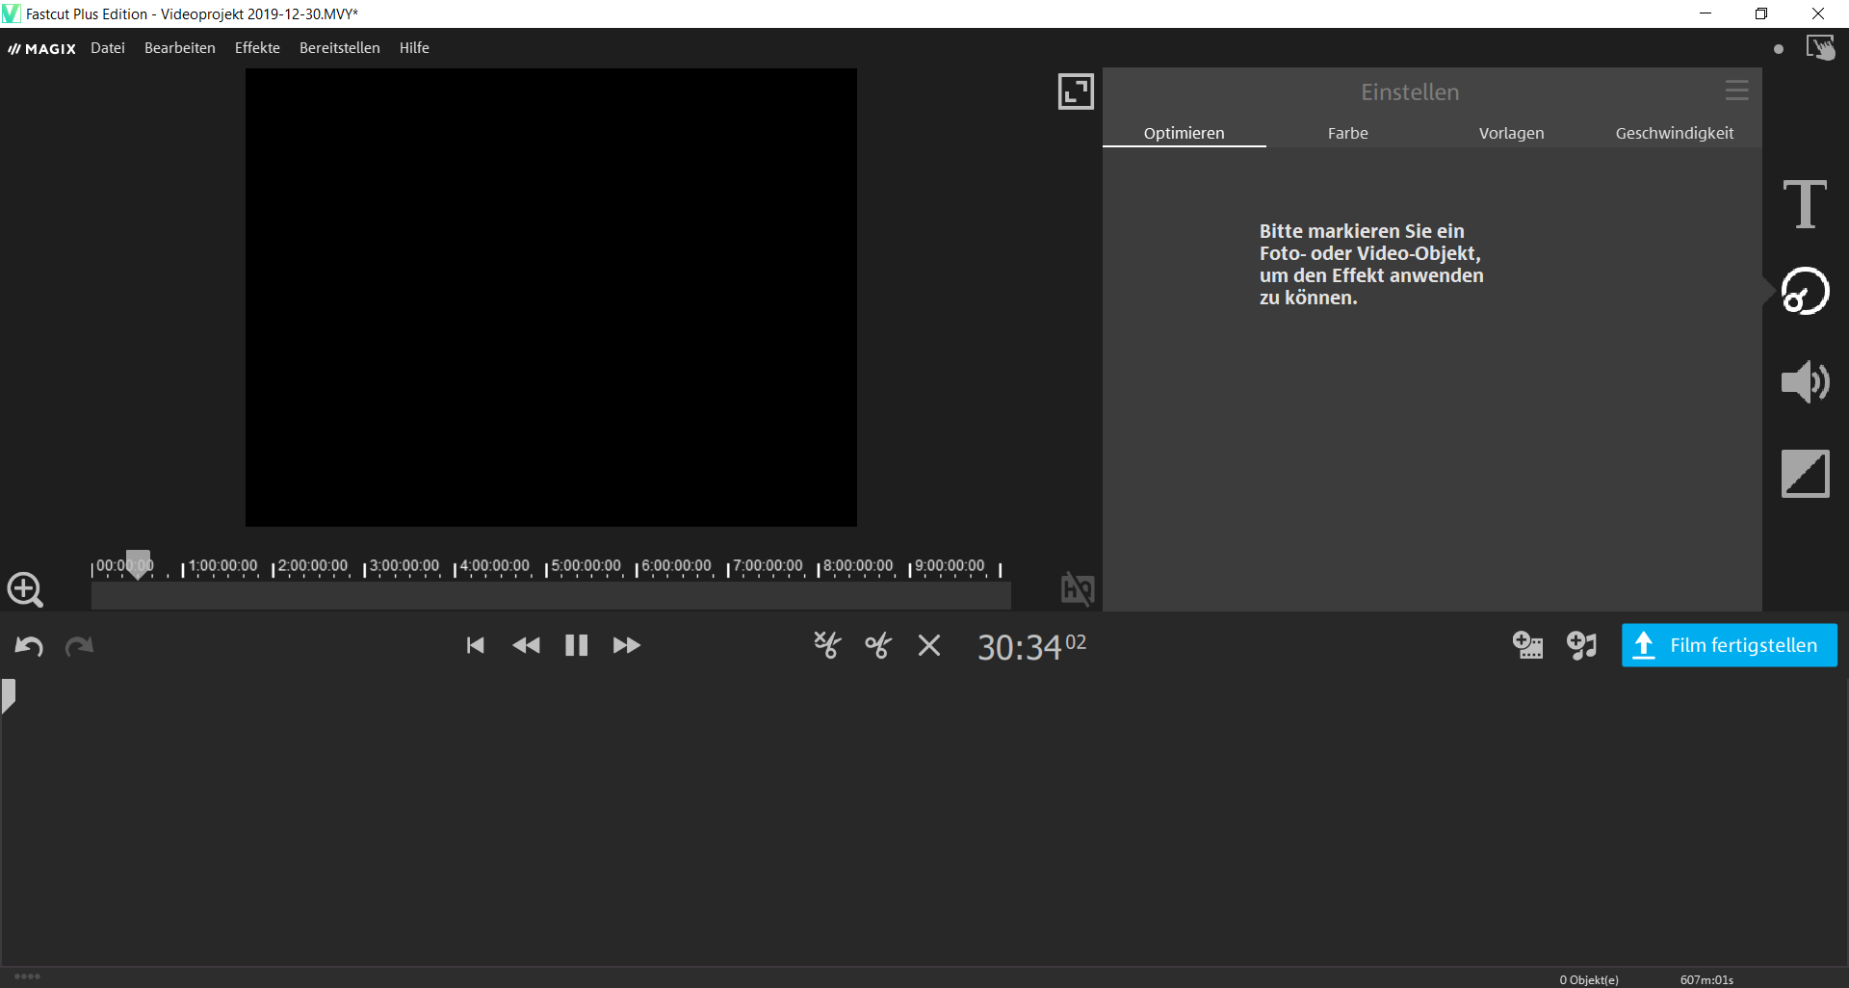Screen dimensions: 1849x988
Task: Undo the last action
Action: (x=29, y=646)
